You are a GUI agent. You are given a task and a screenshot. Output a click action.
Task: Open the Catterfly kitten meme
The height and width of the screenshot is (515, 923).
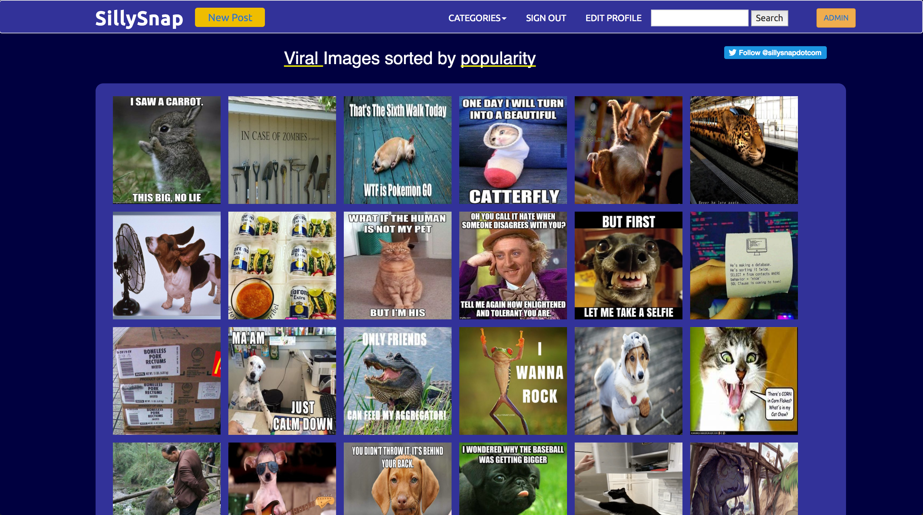click(x=513, y=150)
